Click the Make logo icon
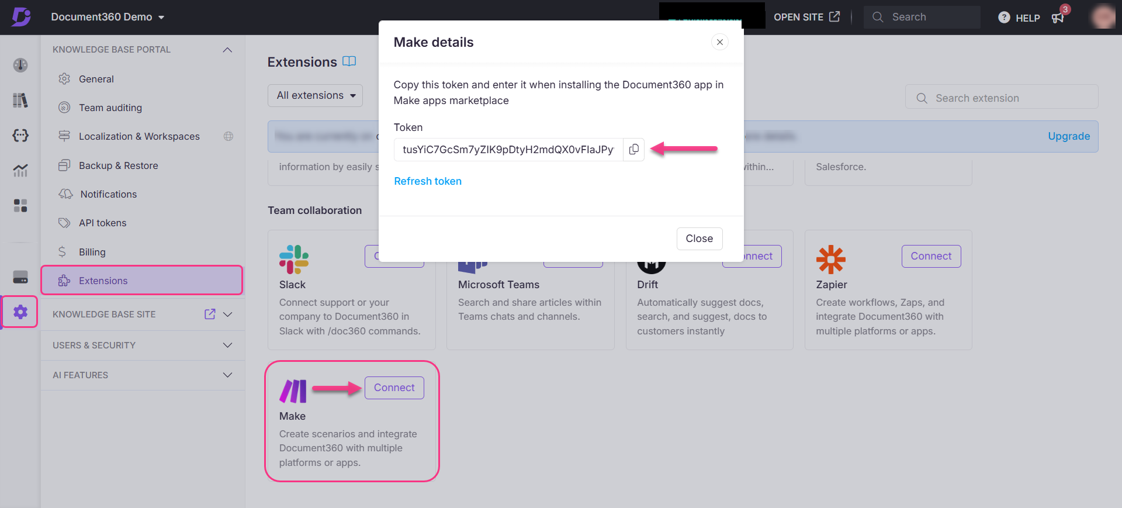The height and width of the screenshot is (508, 1122). click(293, 391)
